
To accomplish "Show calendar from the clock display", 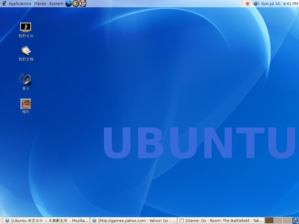I will pos(279,3).
